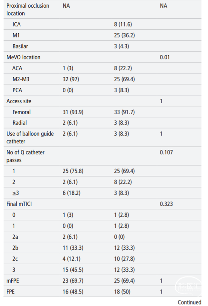Select the Final mTICI row label

19,204
